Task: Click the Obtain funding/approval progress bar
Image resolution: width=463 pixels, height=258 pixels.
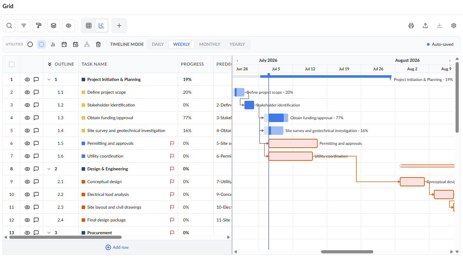Action: click(276, 118)
